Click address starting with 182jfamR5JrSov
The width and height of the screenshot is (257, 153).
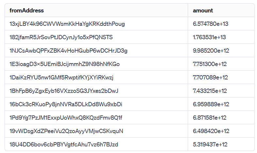point(61,37)
